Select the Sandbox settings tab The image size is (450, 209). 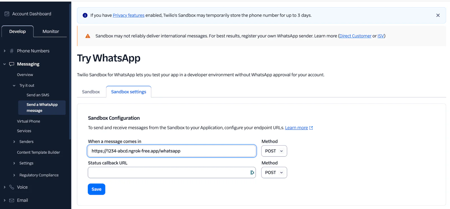pos(129,92)
